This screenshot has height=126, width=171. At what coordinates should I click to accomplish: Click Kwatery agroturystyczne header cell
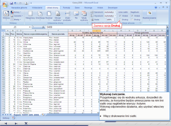(93, 33)
